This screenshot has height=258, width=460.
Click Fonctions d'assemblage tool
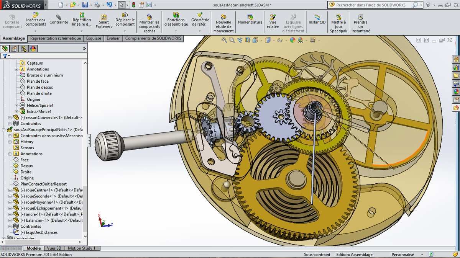pos(176,20)
